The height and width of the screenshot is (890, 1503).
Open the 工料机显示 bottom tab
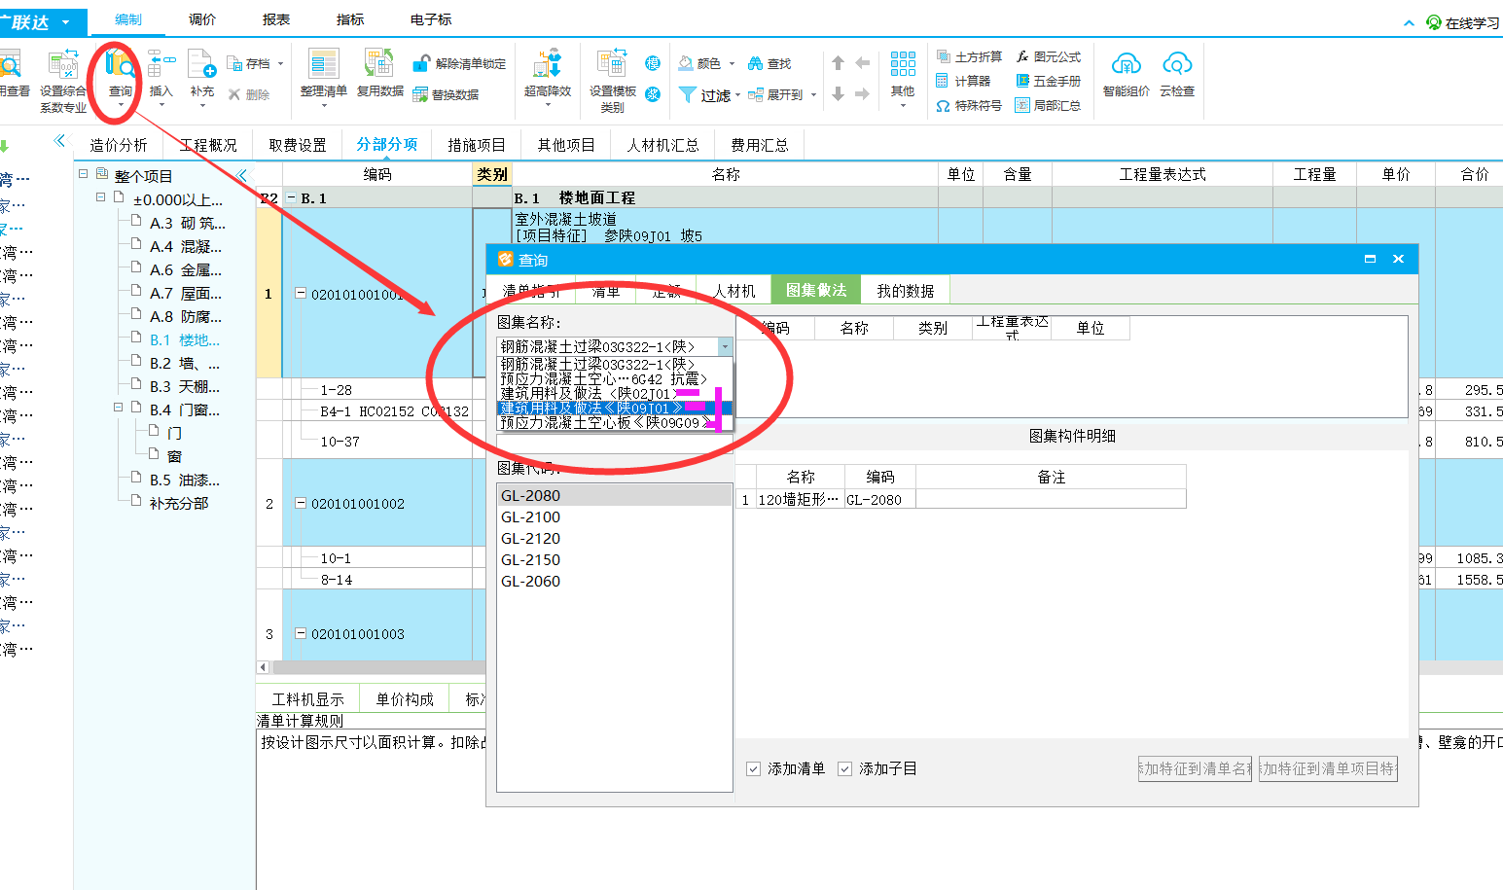click(307, 699)
